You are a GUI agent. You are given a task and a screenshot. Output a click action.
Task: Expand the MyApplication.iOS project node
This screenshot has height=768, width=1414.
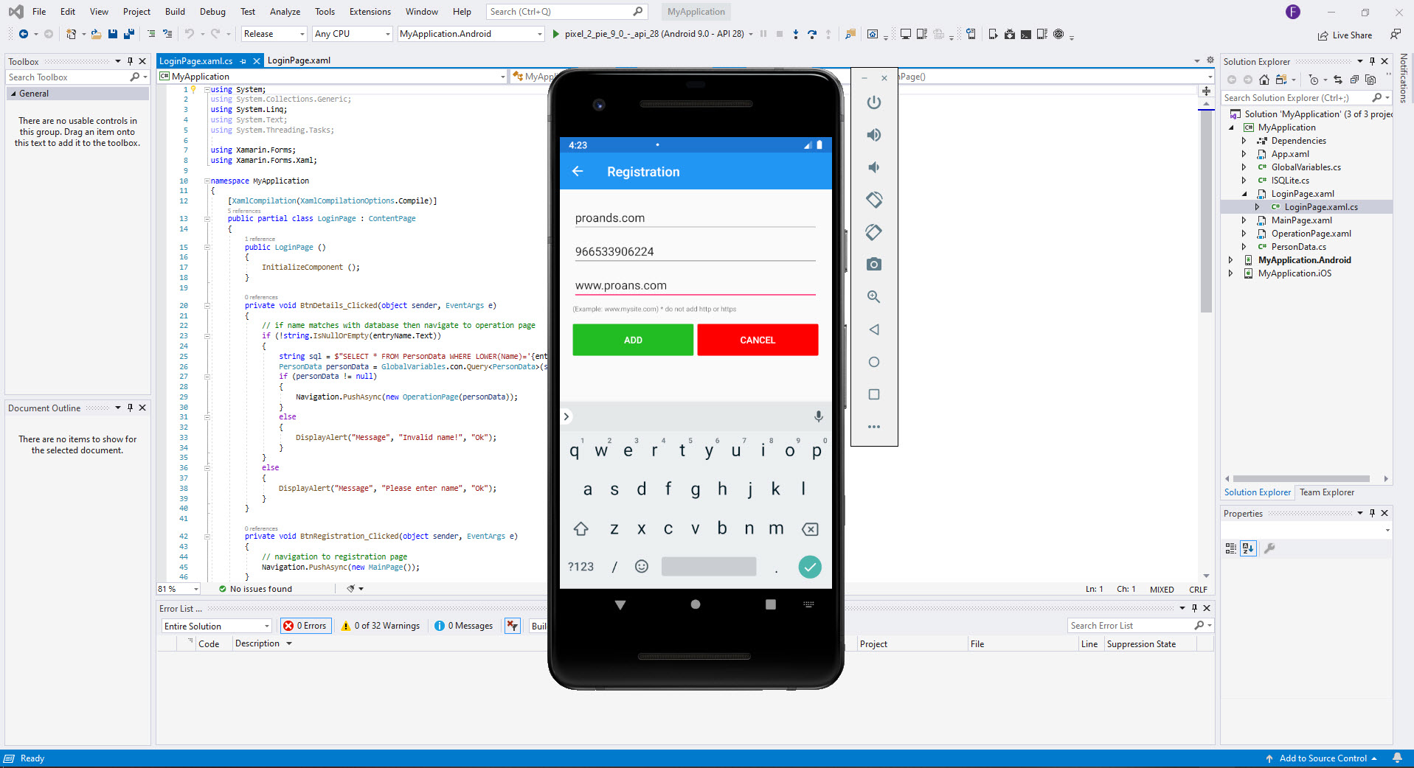click(x=1230, y=273)
